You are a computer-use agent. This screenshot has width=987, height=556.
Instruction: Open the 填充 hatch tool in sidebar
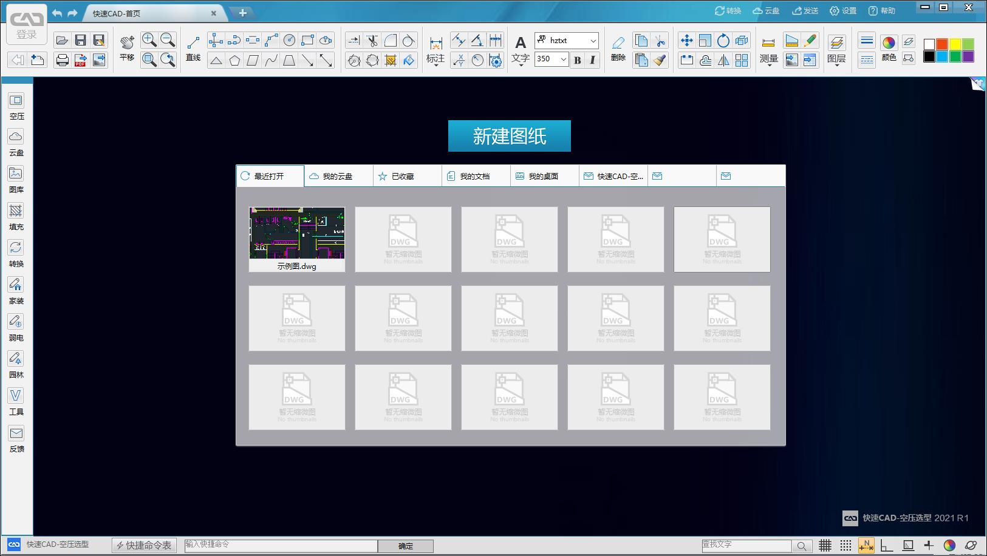16,216
